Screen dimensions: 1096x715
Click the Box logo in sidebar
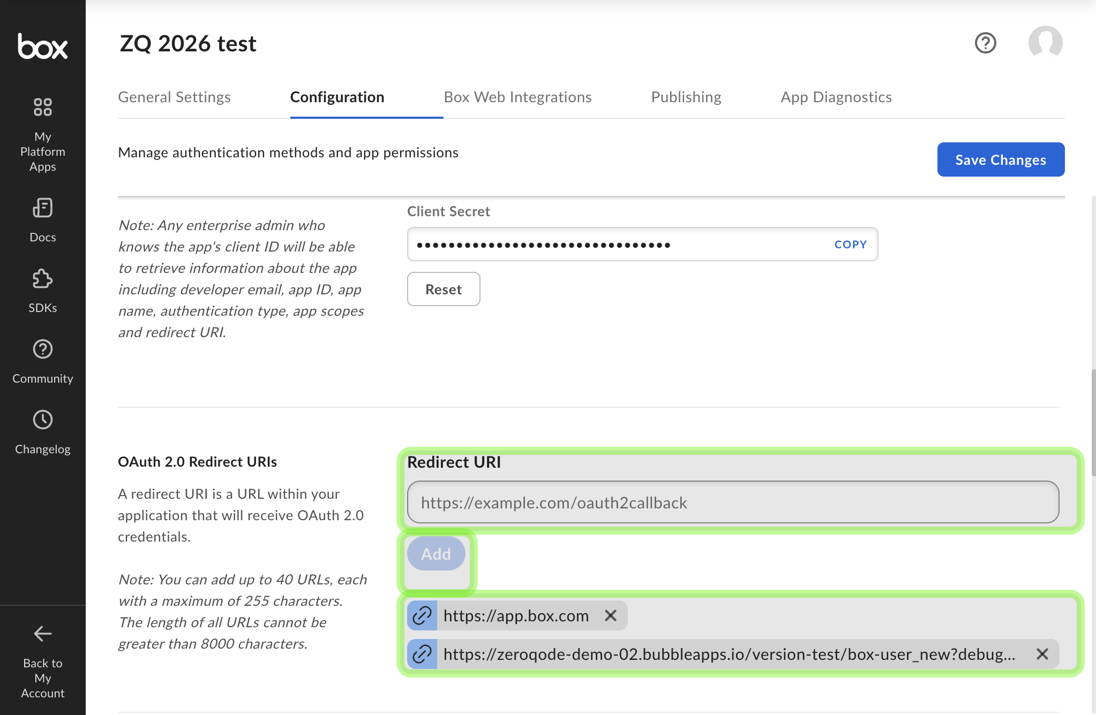(x=43, y=46)
